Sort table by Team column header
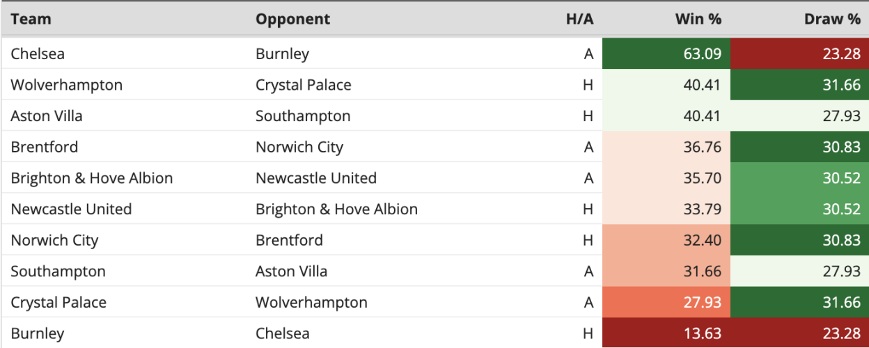 pyautogui.click(x=31, y=19)
